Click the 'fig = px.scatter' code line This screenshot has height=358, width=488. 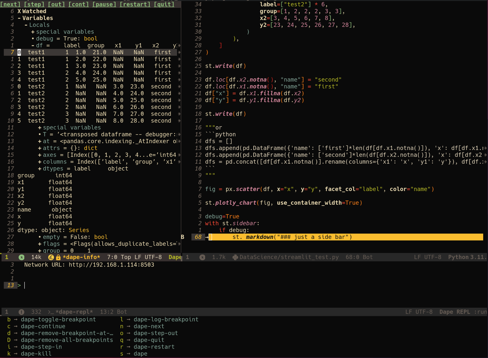(319, 189)
